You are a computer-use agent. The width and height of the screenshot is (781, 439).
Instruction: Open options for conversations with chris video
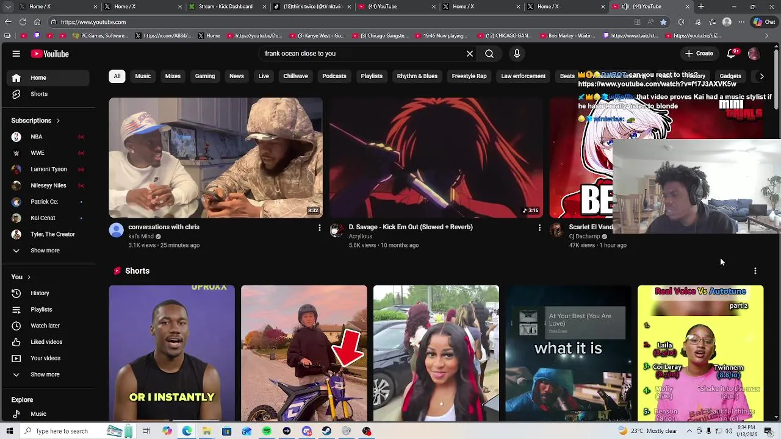pyautogui.click(x=319, y=227)
